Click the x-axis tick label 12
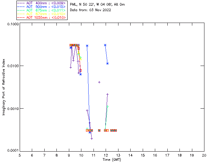This screenshot has height=168, width=210. click(x=106, y=155)
